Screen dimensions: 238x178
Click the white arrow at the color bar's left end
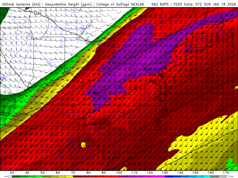8,176
